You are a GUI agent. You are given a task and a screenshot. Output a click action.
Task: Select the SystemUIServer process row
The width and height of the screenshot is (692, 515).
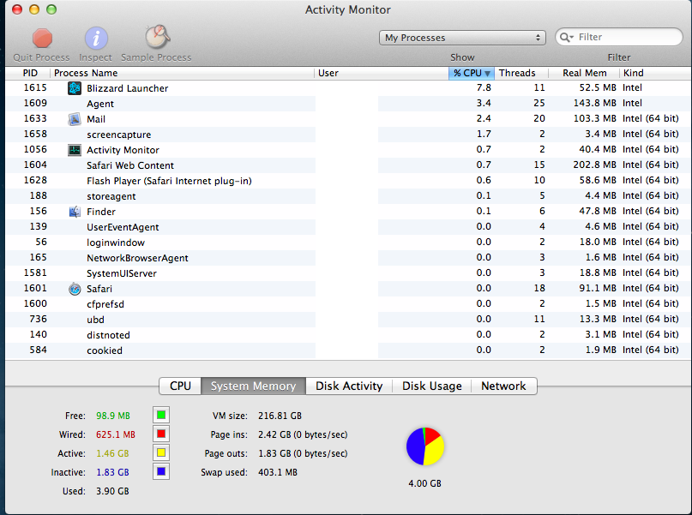[x=348, y=273]
